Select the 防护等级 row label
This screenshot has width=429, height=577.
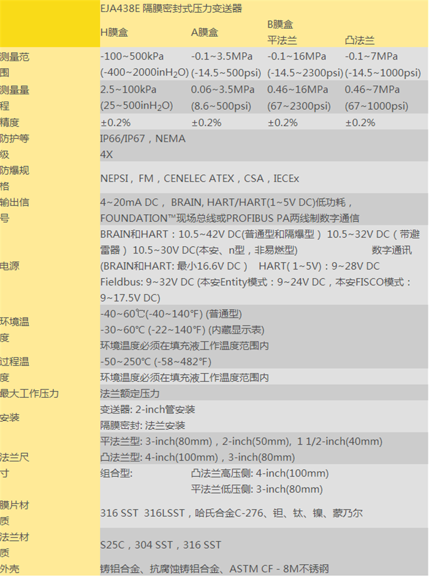tap(15, 147)
